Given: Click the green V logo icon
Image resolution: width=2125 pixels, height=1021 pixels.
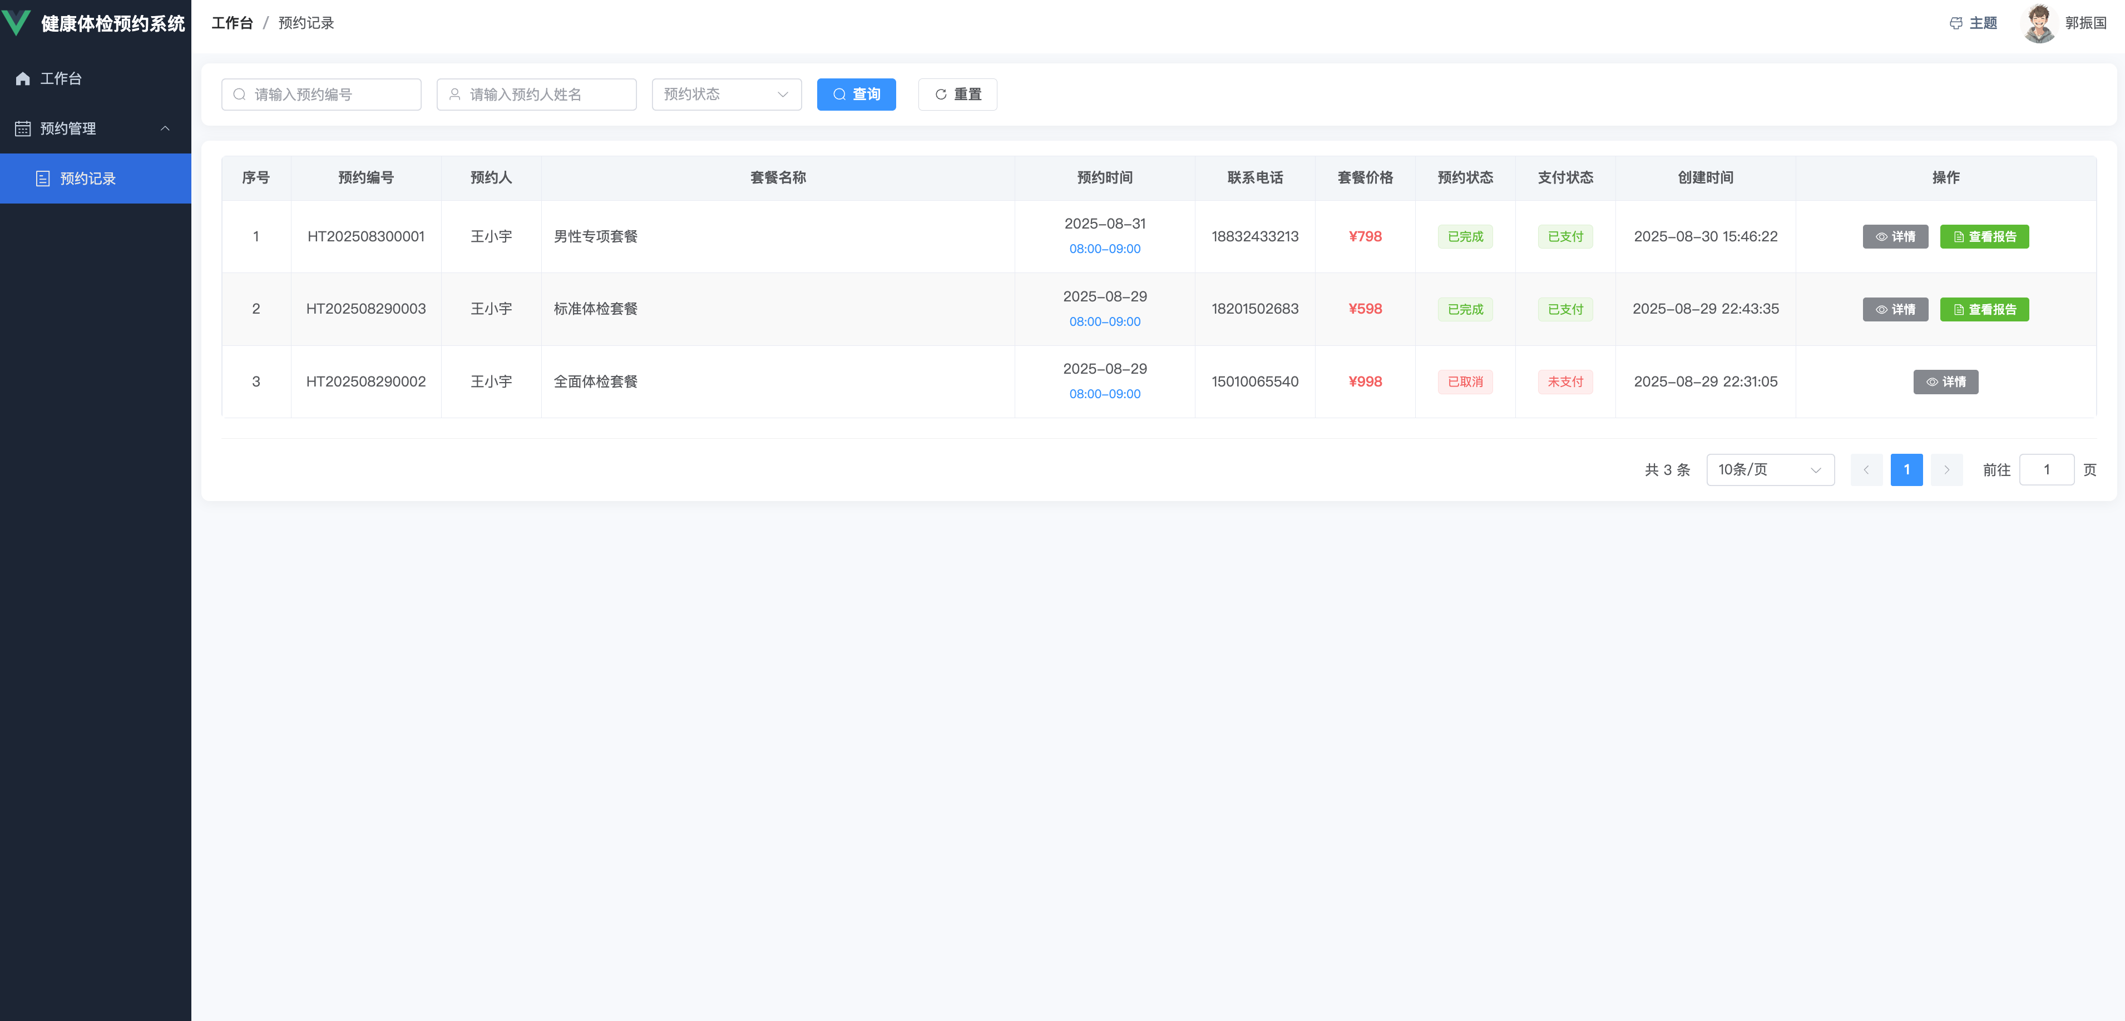Looking at the screenshot, I should 17,22.
